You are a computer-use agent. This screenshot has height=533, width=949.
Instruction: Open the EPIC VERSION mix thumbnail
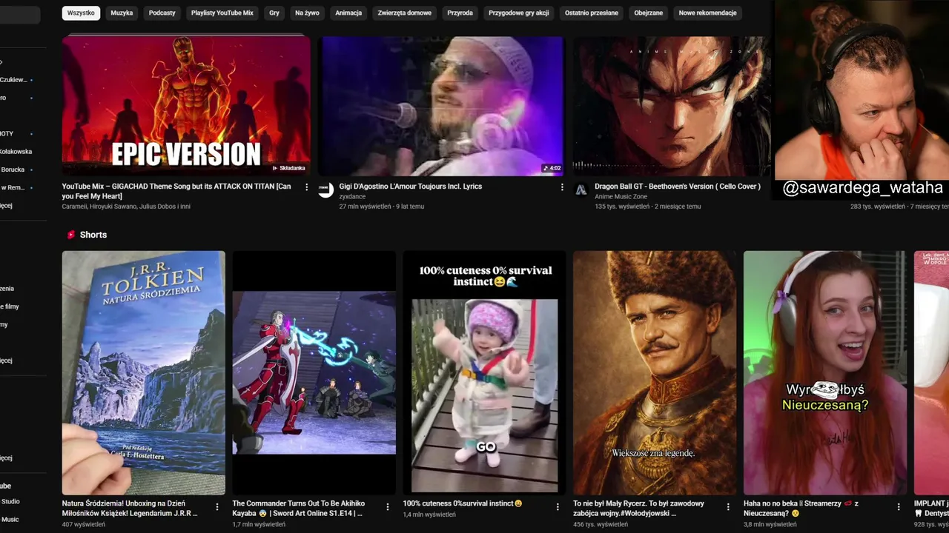click(x=186, y=106)
